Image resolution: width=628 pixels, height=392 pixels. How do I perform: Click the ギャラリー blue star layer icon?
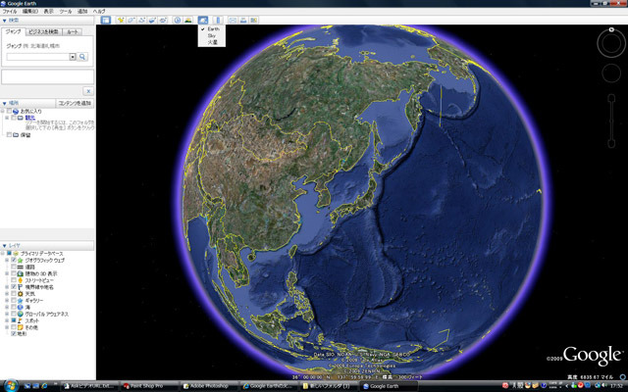pyautogui.click(x=20, y=301)
